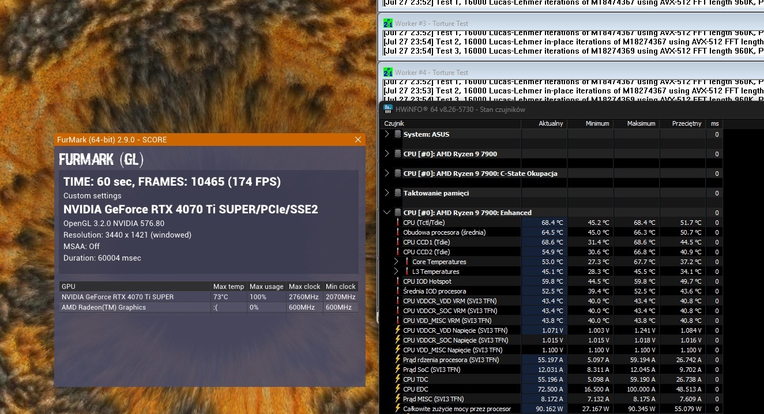
Task: Click the chip icon beside System: ASUS
Action: [397, 134]
